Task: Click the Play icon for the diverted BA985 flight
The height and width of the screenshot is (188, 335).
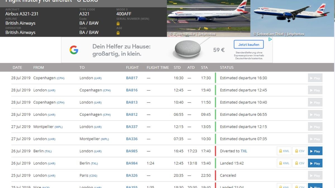Action: pos(315,151)
